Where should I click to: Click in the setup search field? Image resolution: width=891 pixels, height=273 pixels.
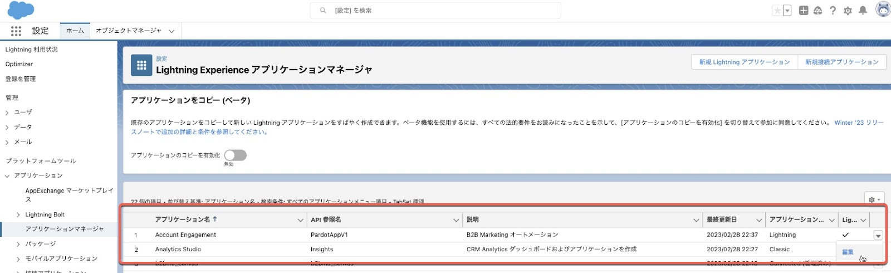435,11
